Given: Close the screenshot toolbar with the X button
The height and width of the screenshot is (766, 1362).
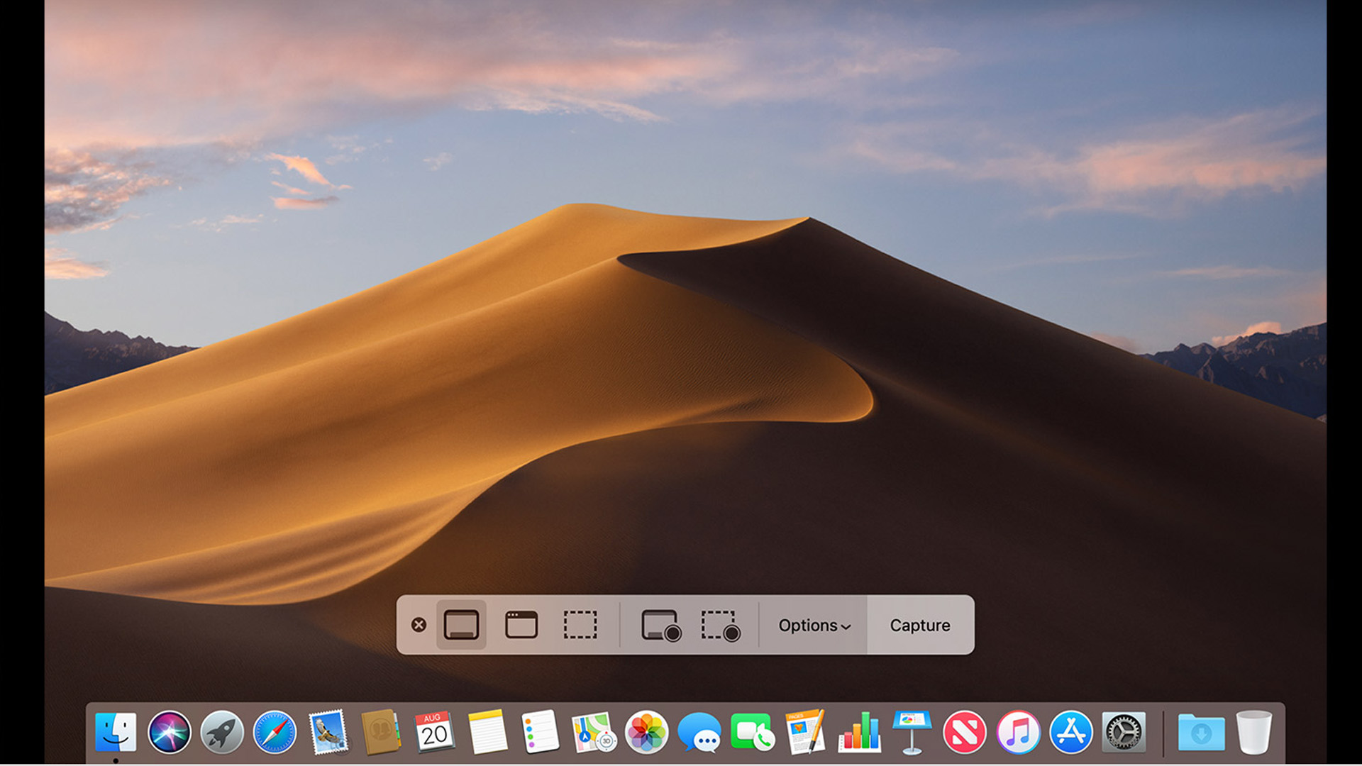Looking at the screenshot, I should click(419, 625).
